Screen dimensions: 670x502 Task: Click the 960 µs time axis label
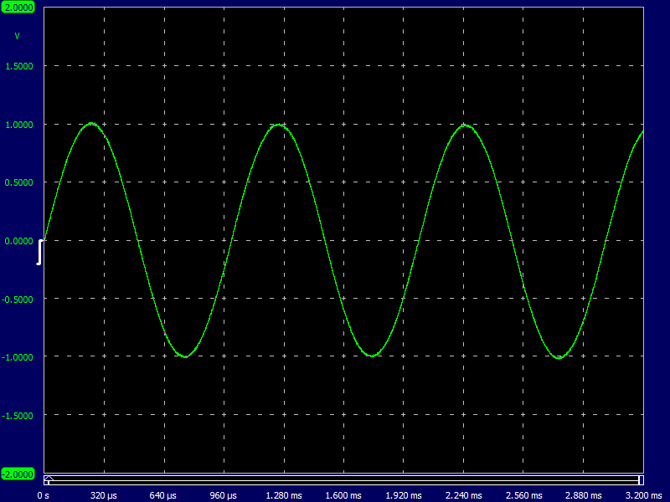(x=223, y=495)
